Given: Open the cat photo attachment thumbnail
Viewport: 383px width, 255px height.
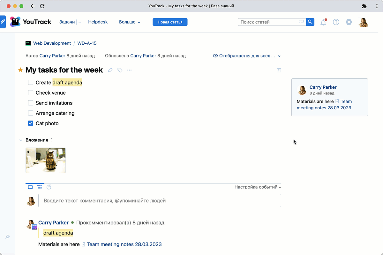Looking at the screenshot, I should coord(46,160).
